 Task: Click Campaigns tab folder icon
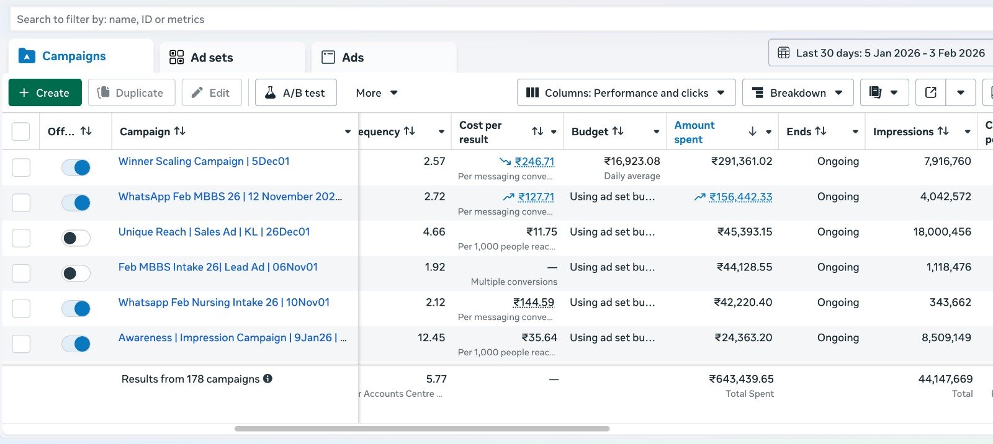tap(27, 56)
